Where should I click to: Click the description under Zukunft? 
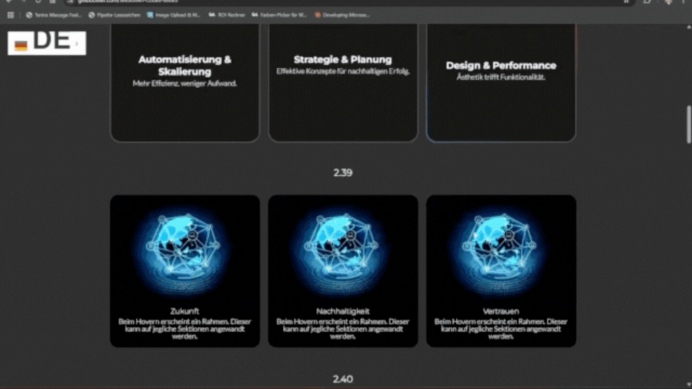point(184,329)
